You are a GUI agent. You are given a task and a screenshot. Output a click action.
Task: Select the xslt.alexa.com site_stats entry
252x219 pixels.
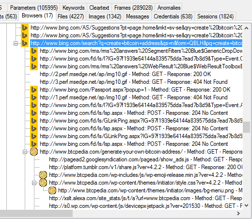coord(145,198)
